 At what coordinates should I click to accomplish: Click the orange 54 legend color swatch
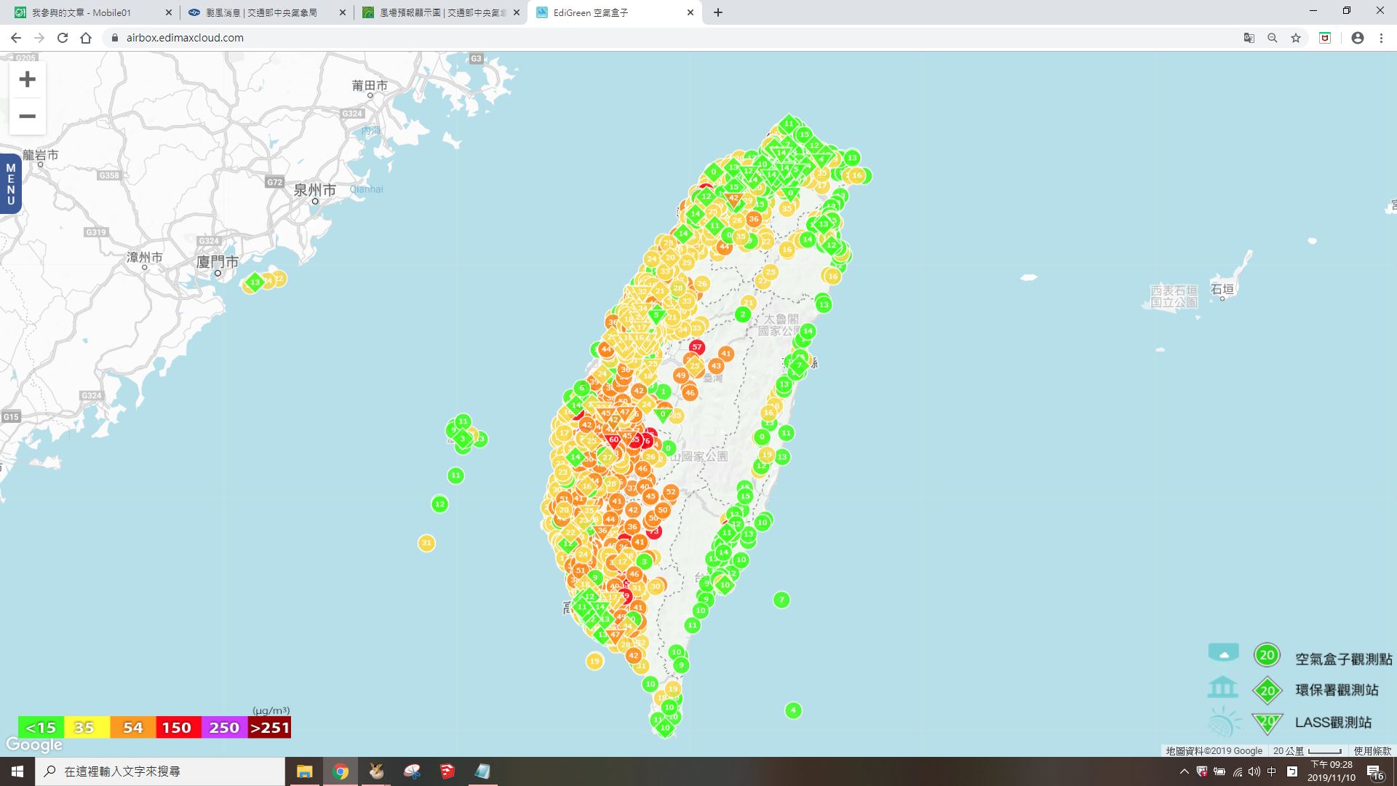tap(132, 727)
